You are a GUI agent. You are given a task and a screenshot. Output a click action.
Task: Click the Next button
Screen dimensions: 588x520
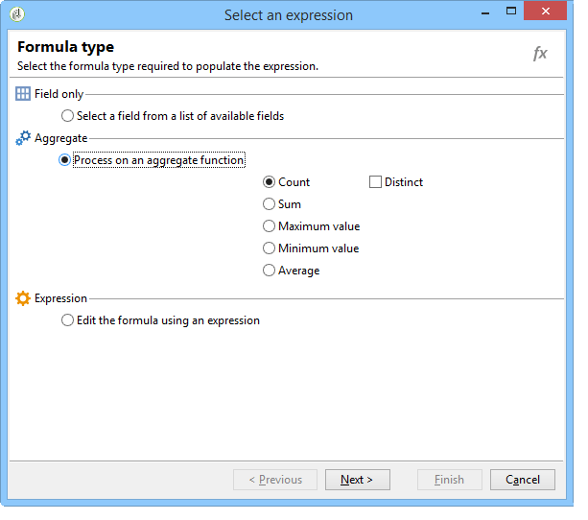pos(358,480)
